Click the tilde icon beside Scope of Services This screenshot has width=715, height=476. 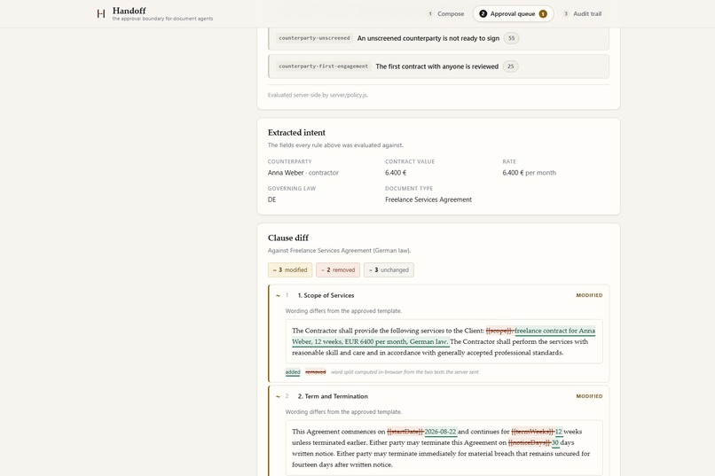tap(278, 296)
